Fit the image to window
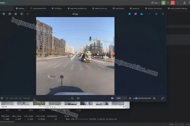 click(72, 98)
